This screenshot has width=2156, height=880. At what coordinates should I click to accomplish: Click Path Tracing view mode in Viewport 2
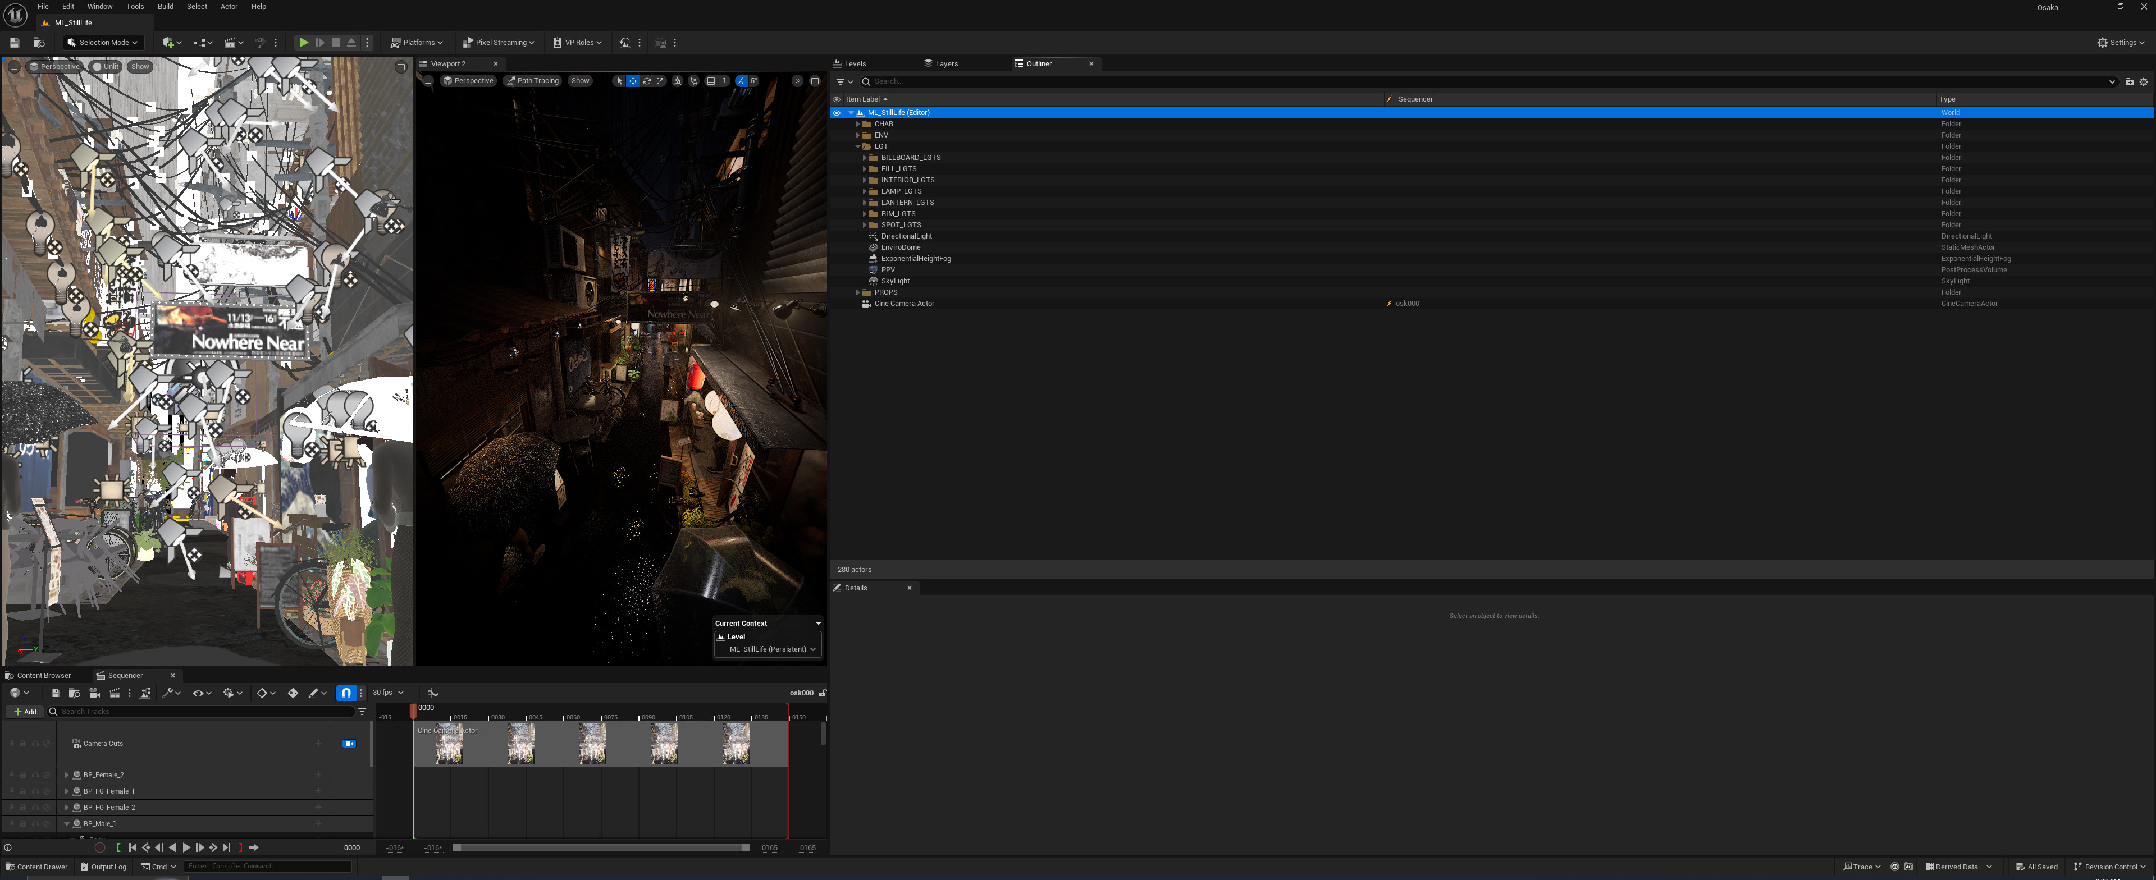[x=532, y=81]
